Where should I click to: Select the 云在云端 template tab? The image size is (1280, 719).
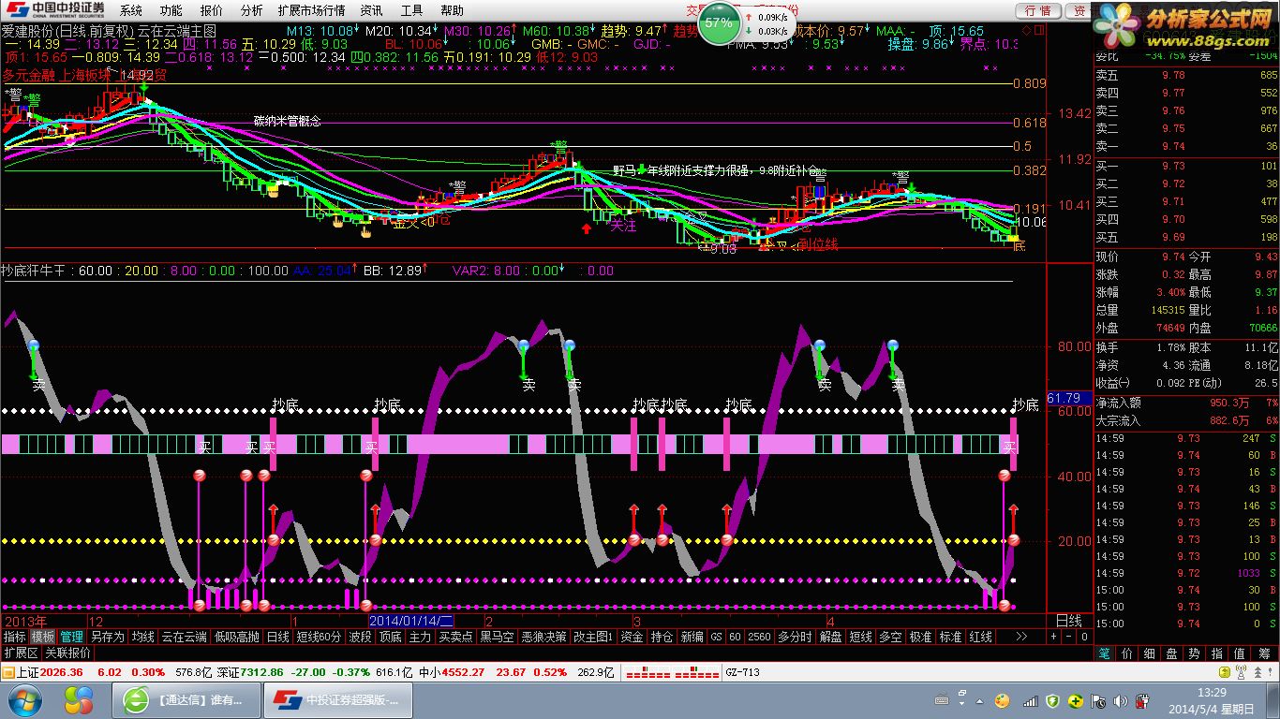[184, 637]
